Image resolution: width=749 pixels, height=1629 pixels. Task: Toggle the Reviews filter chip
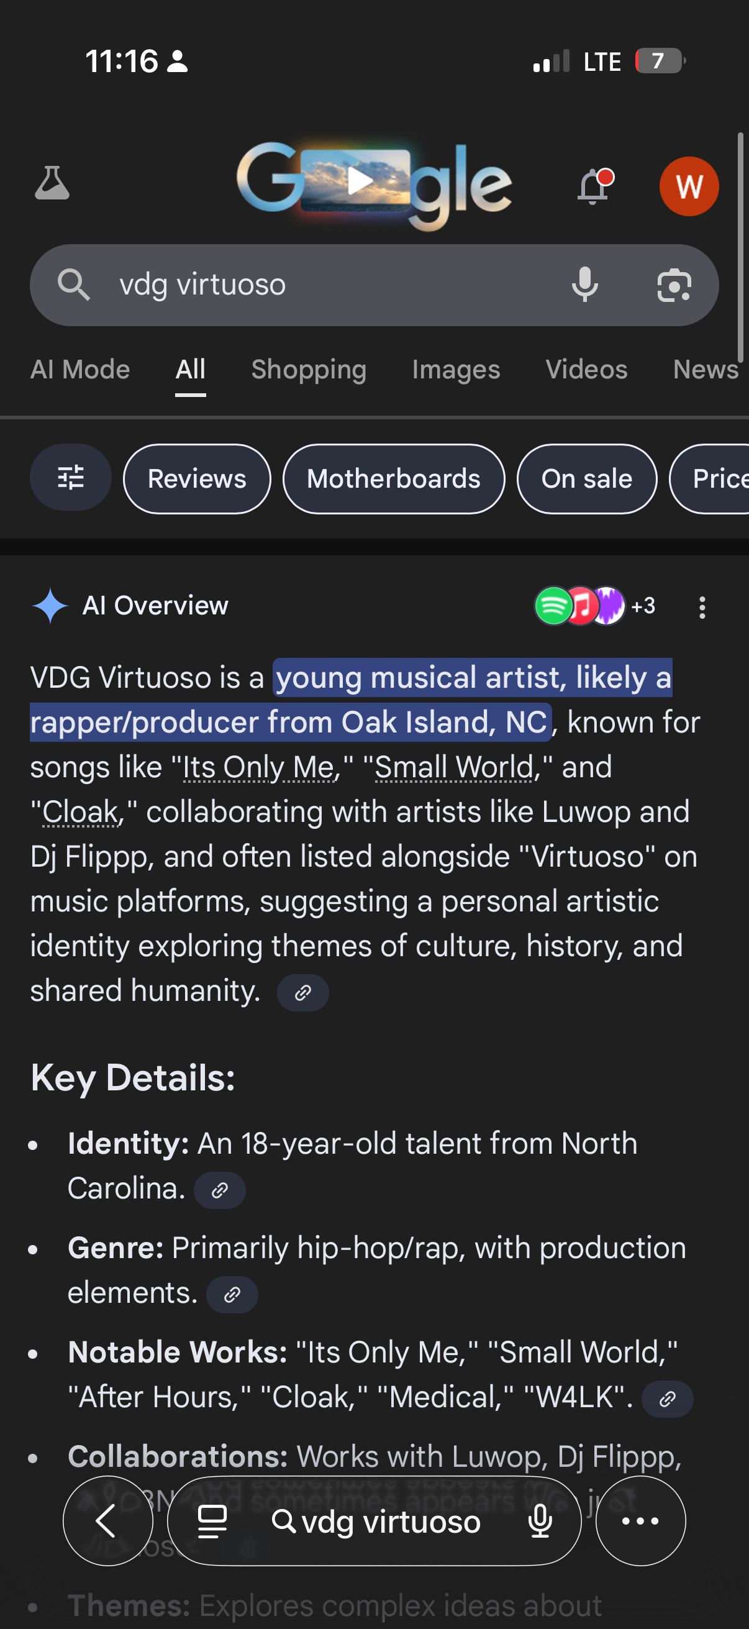click(197, 479)
